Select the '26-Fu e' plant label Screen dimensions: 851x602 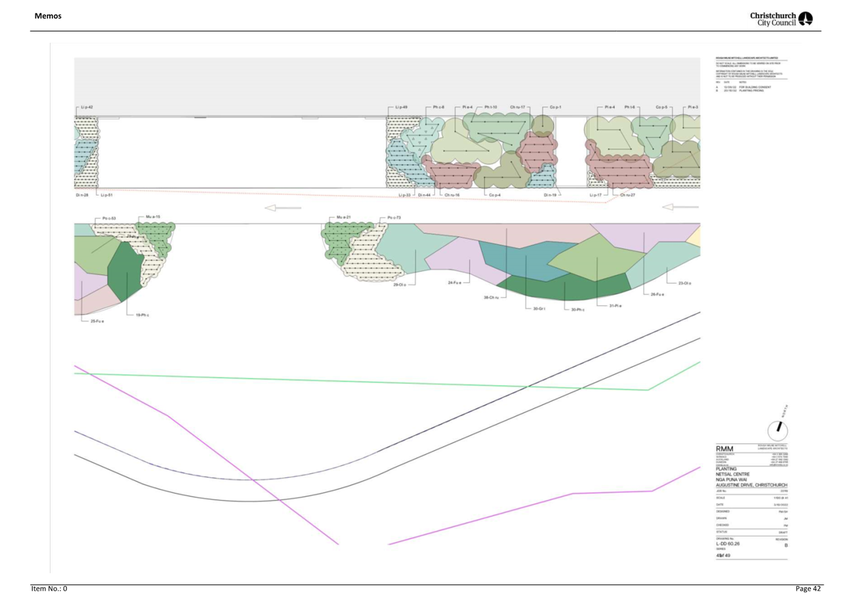(657, 294)
